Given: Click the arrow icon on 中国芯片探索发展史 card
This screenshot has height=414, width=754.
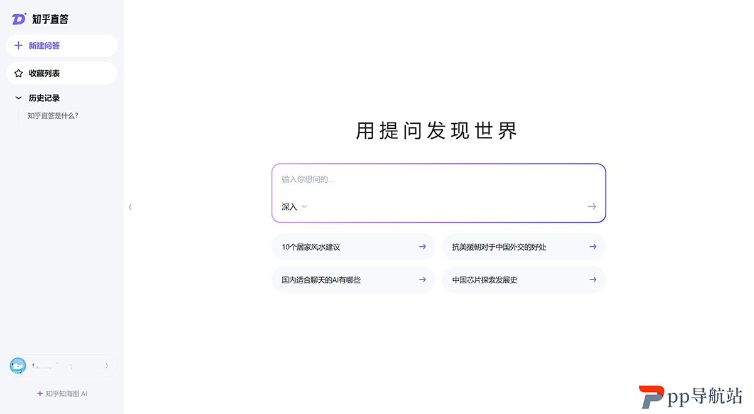Looking at the screenshot, I should click(593, 280).
